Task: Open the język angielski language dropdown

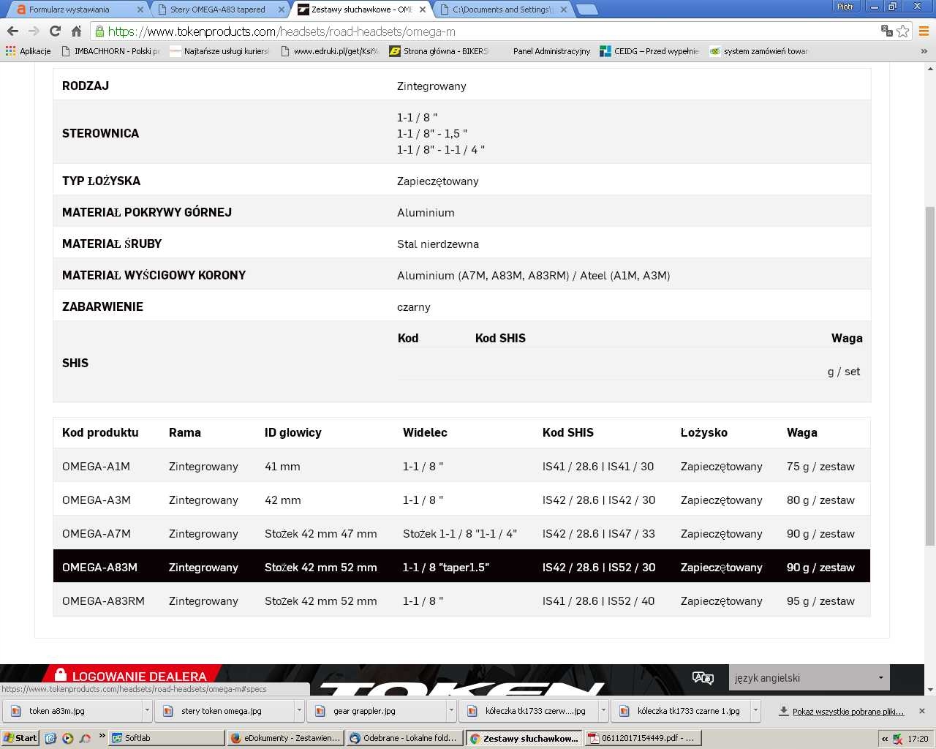Action: [x=809, y=678]
